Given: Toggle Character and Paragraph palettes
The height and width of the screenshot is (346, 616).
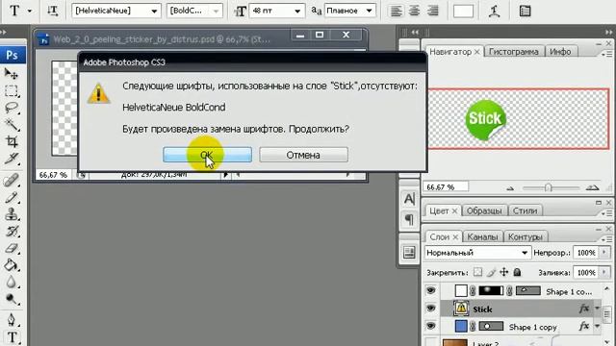Looking at the screenshot, I should pos(525,11).
